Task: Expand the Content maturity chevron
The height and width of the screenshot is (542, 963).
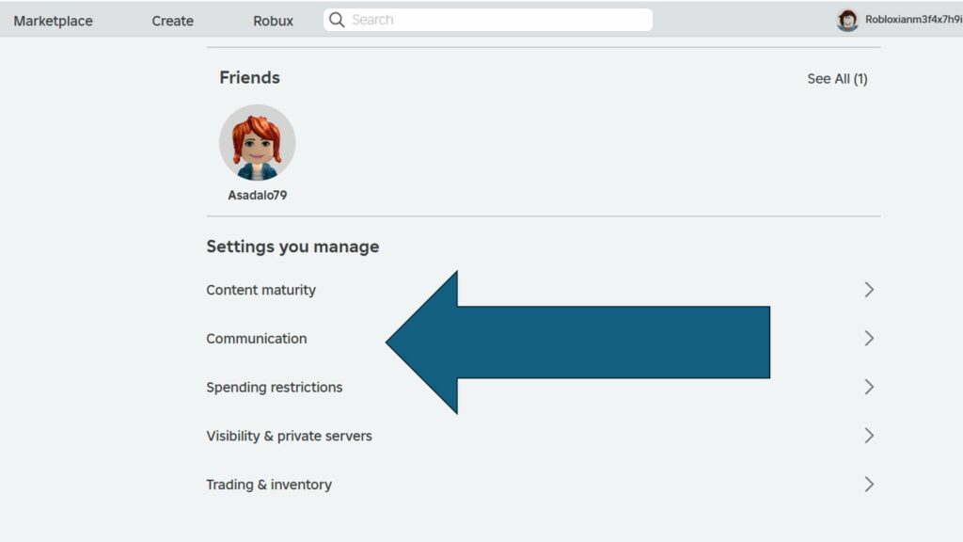Action: [869, 290]
